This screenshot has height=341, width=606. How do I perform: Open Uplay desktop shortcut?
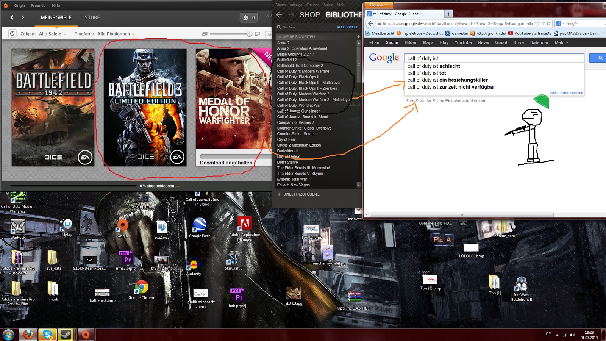(x=67, y=228)
